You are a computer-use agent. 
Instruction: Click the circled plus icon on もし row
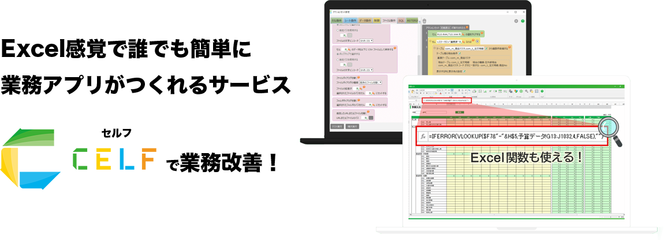[x=478, y=41]
